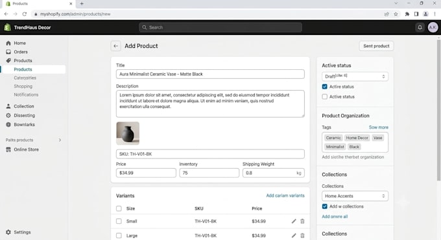
Task: Click the Home Decor tag chip
Action: click(357, 138)
